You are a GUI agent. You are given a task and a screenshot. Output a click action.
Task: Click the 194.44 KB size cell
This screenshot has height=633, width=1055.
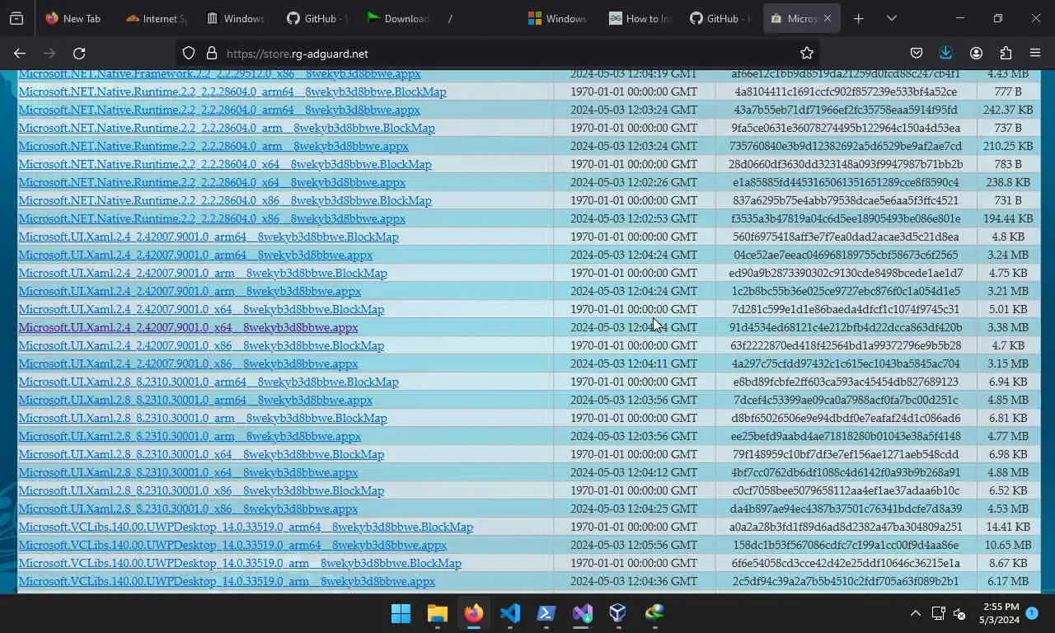click(1007, 218)
